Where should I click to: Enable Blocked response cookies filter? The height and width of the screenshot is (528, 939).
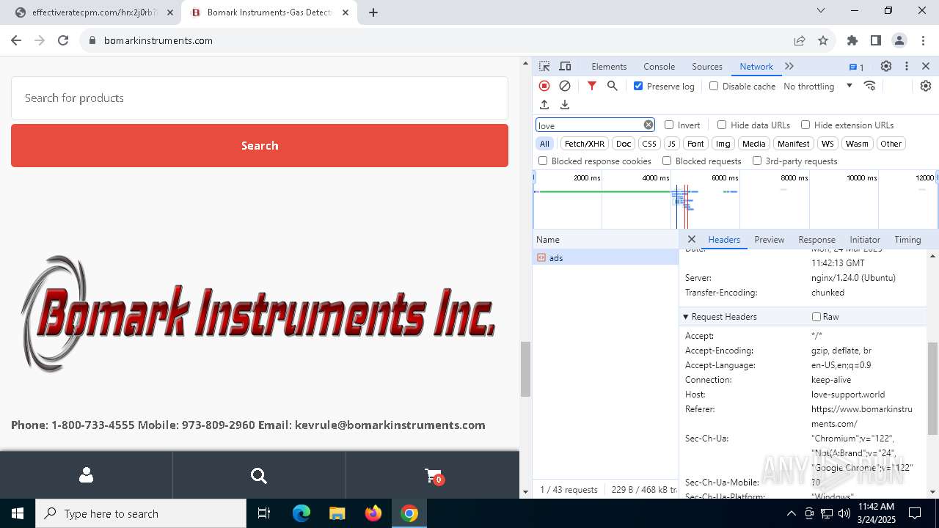(543, 161)
